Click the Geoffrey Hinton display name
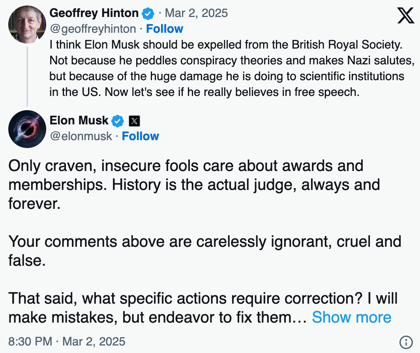 click(x=94, y=13)
